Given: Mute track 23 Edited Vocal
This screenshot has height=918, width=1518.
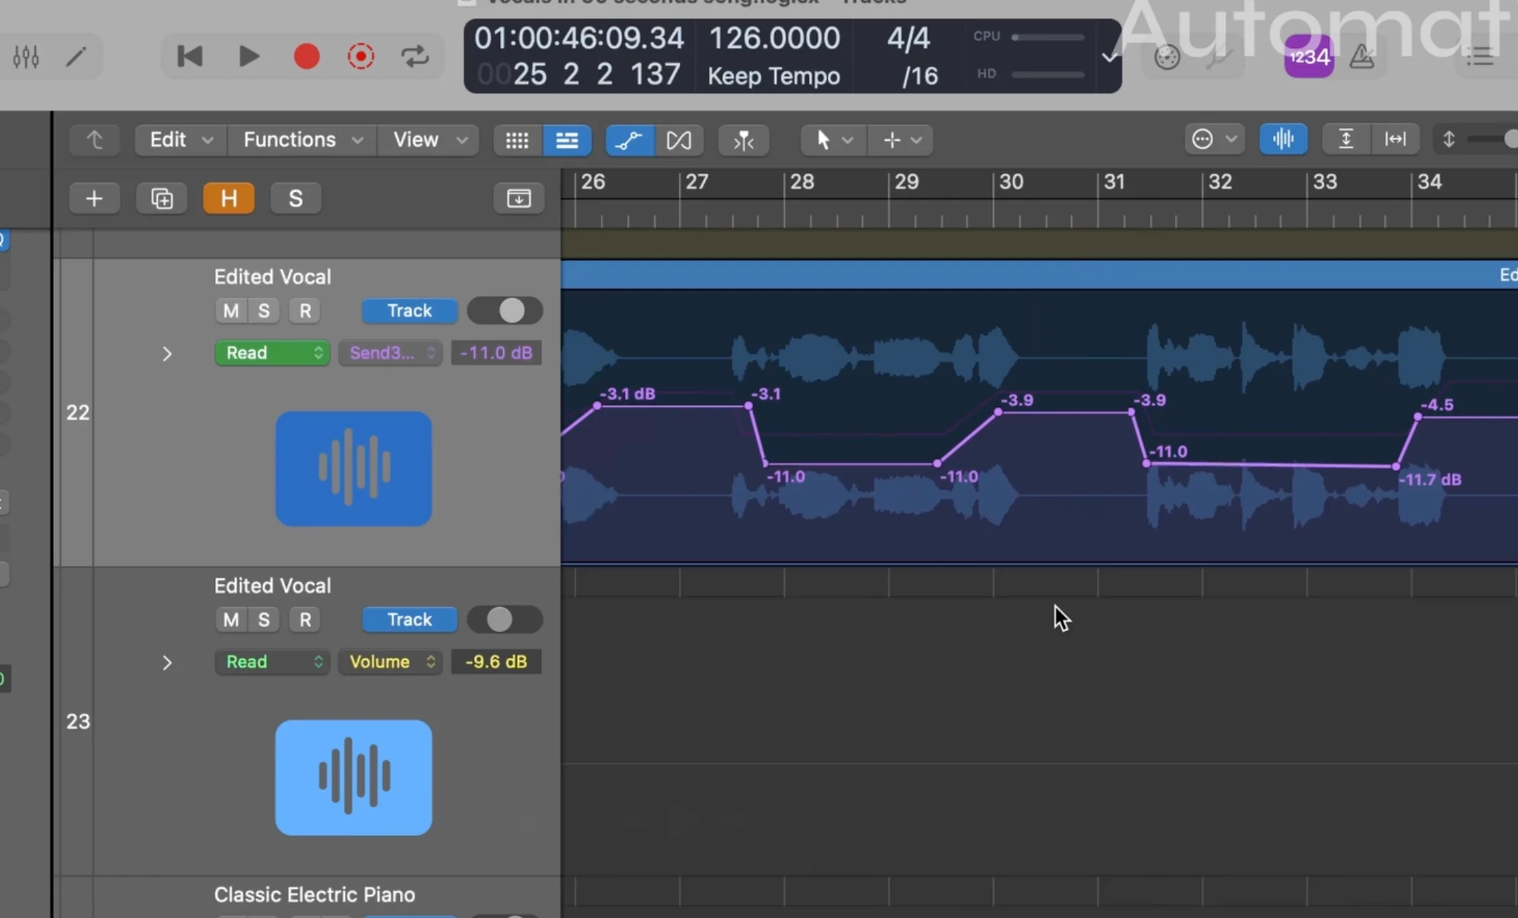Looking at the screenshot, I should pyautogui.click(x=231, y=620).
